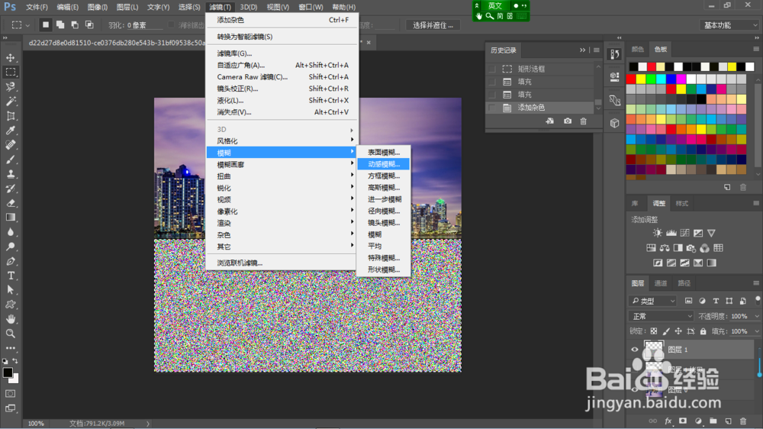Expand 锐化 submenu

[282, 188]
